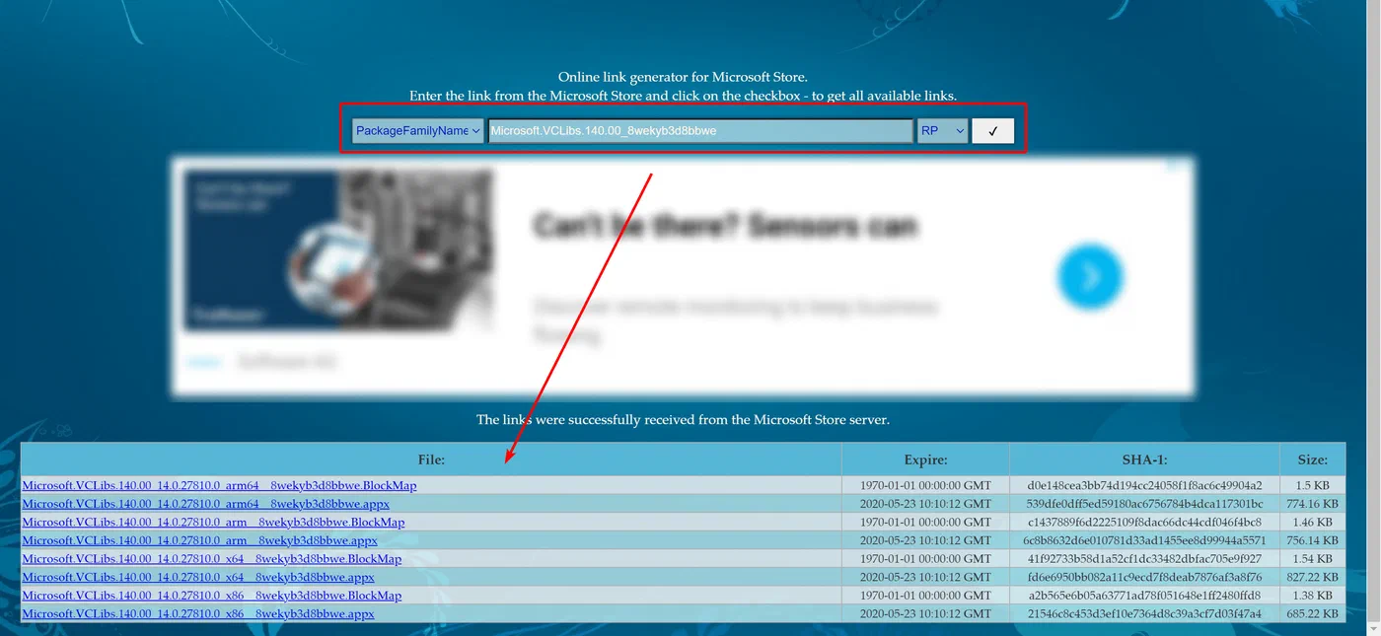Click the blue arrow button in the ad

(x=1090, y=277)
